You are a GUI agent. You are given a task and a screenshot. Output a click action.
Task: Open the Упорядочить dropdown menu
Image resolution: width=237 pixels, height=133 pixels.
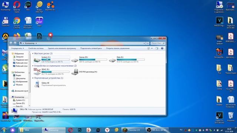17,48
